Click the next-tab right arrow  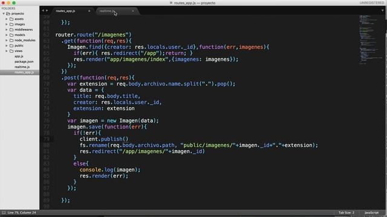pos(47,11)
